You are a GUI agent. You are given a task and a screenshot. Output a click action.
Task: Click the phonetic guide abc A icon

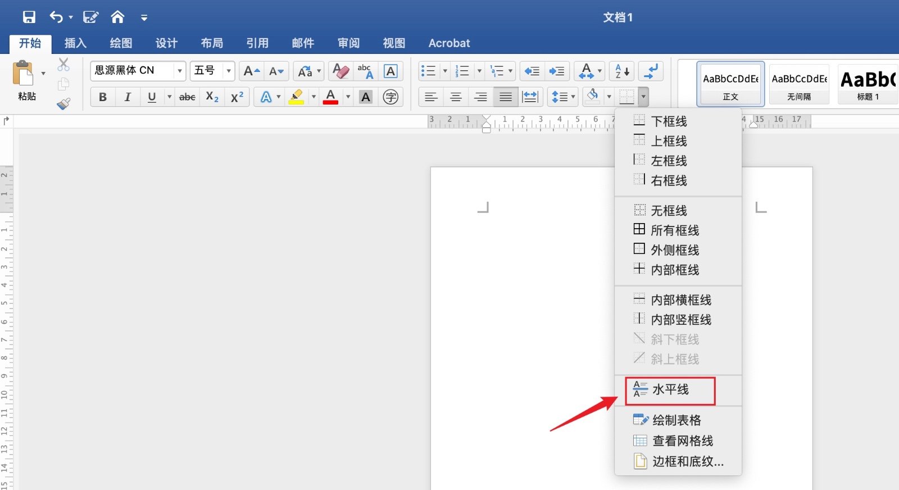point(365,71)
